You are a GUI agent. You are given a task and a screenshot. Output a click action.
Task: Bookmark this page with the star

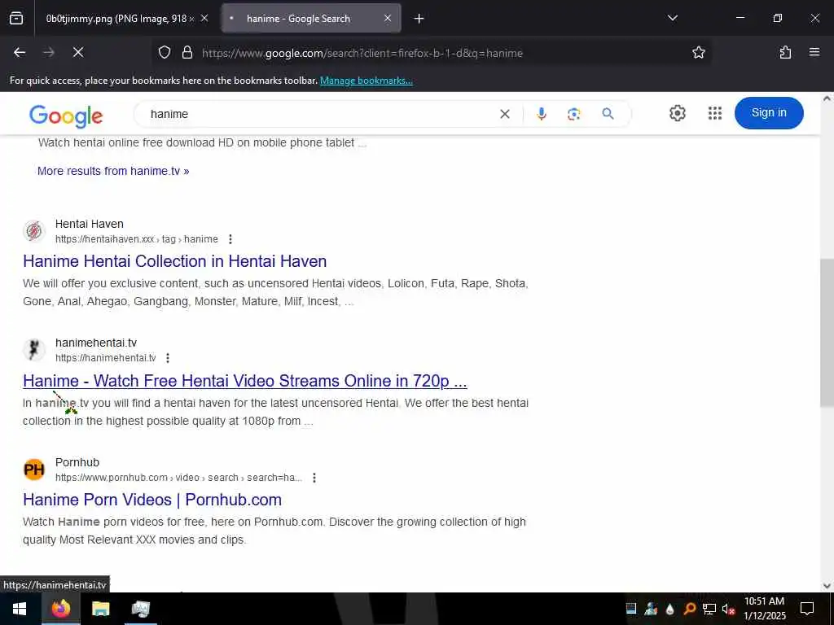(698, 53)
